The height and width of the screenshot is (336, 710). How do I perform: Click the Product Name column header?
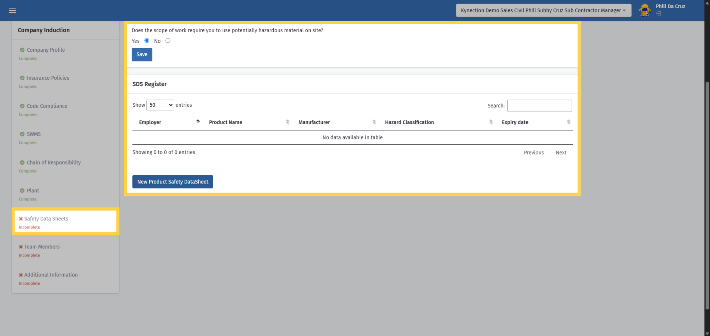pyautogui.click(x=225, y=122)
